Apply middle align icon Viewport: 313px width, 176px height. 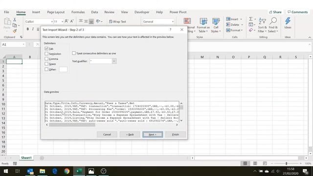pos(86,21)
